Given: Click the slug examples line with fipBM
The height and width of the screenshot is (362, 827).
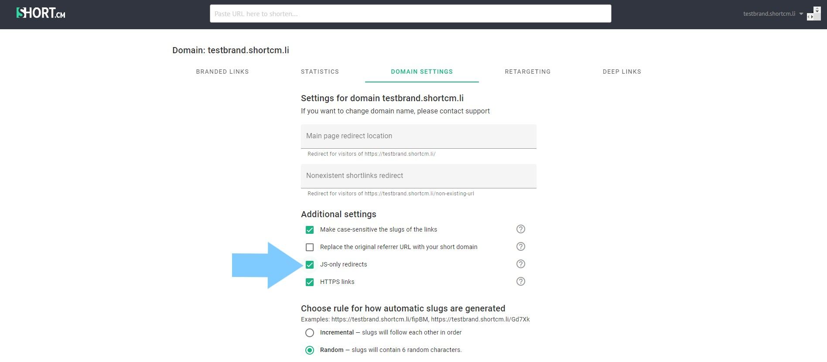Looking at the screenshot, I should click(x=415, y=319).
